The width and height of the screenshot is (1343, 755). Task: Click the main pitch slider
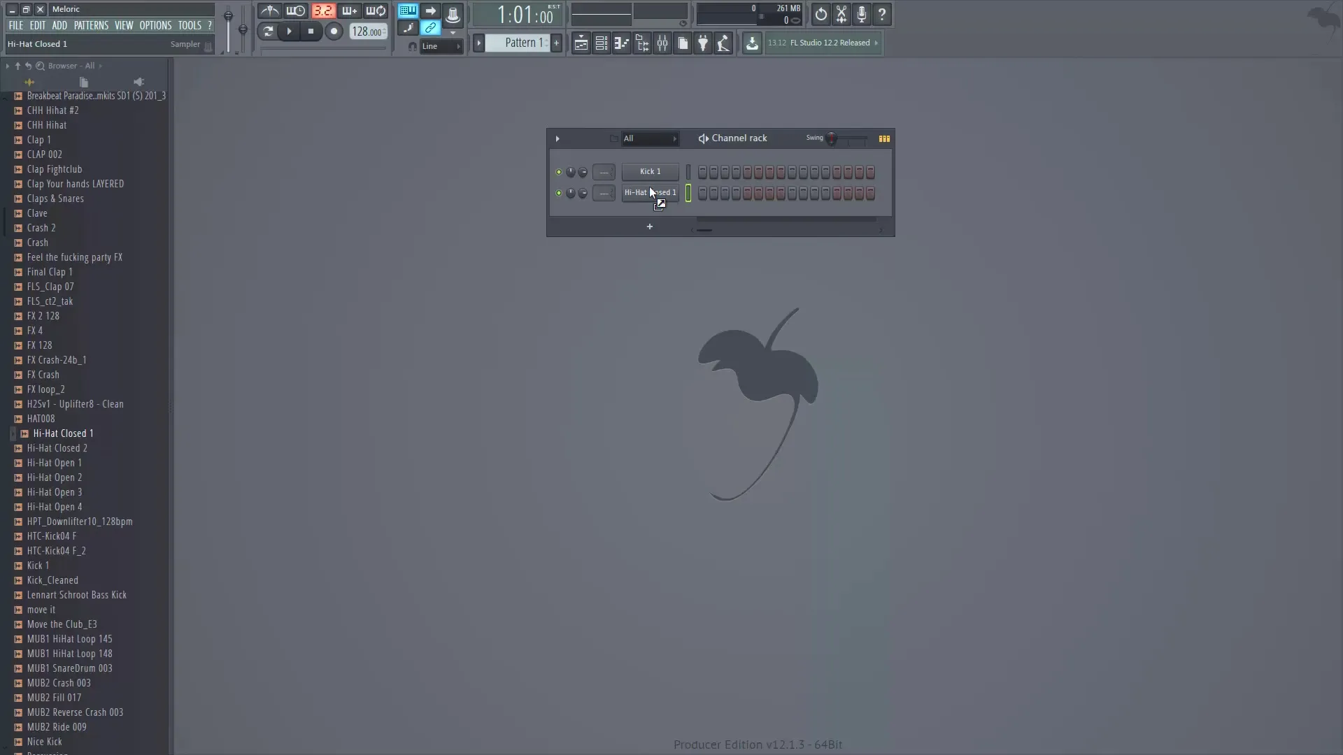click(x=243, y=31)
